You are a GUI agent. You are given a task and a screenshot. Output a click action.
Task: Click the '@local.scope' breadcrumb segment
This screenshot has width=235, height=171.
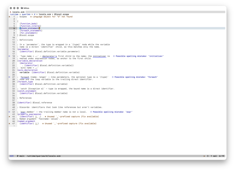coord(62,14)
